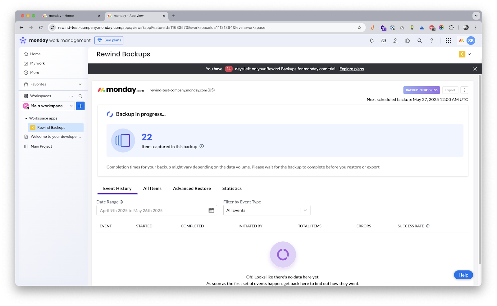
Task: Open the notifications bell
Action: [x=372, y=40]
